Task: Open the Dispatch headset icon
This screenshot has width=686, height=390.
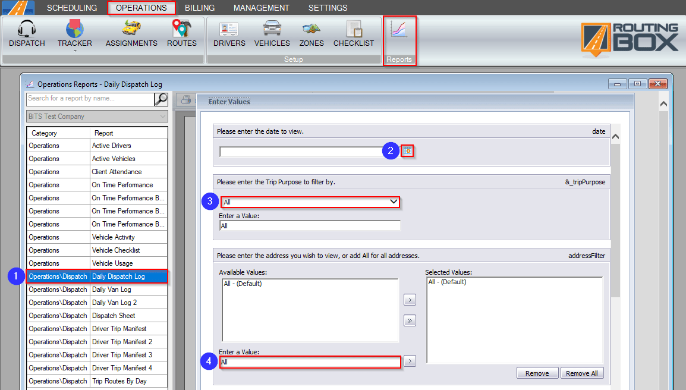Action: click(27, 29)
